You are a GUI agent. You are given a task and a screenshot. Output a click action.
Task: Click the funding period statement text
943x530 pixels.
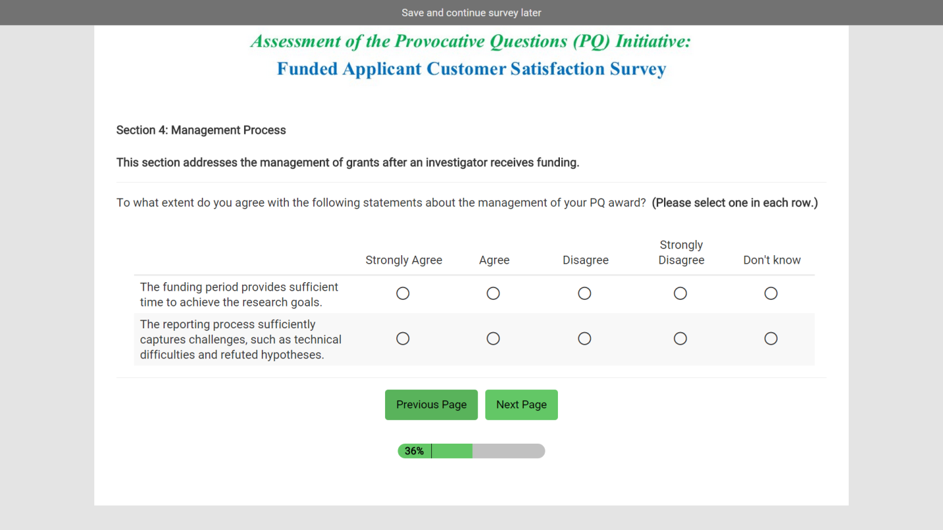[x=239, y=295]
